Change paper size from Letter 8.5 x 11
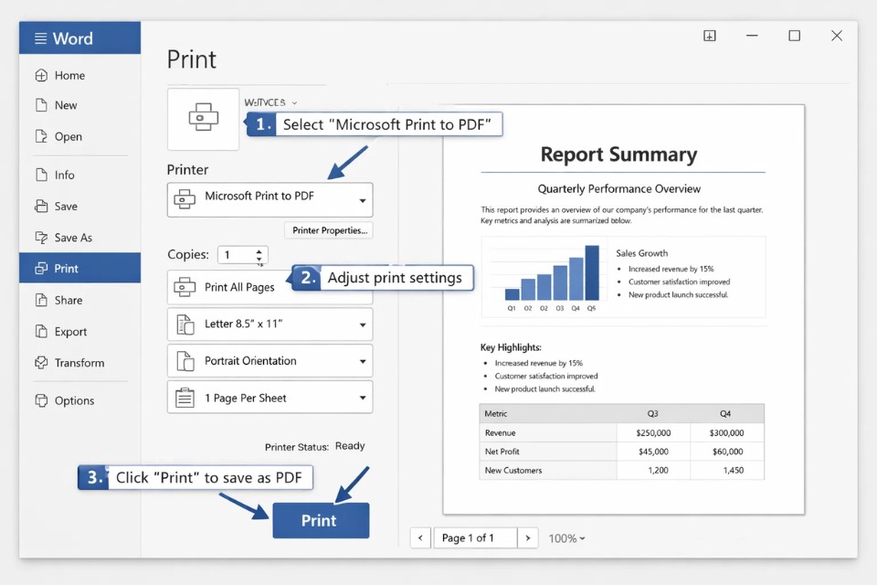This screenshot has height=585, width=877. pos(269,324)
